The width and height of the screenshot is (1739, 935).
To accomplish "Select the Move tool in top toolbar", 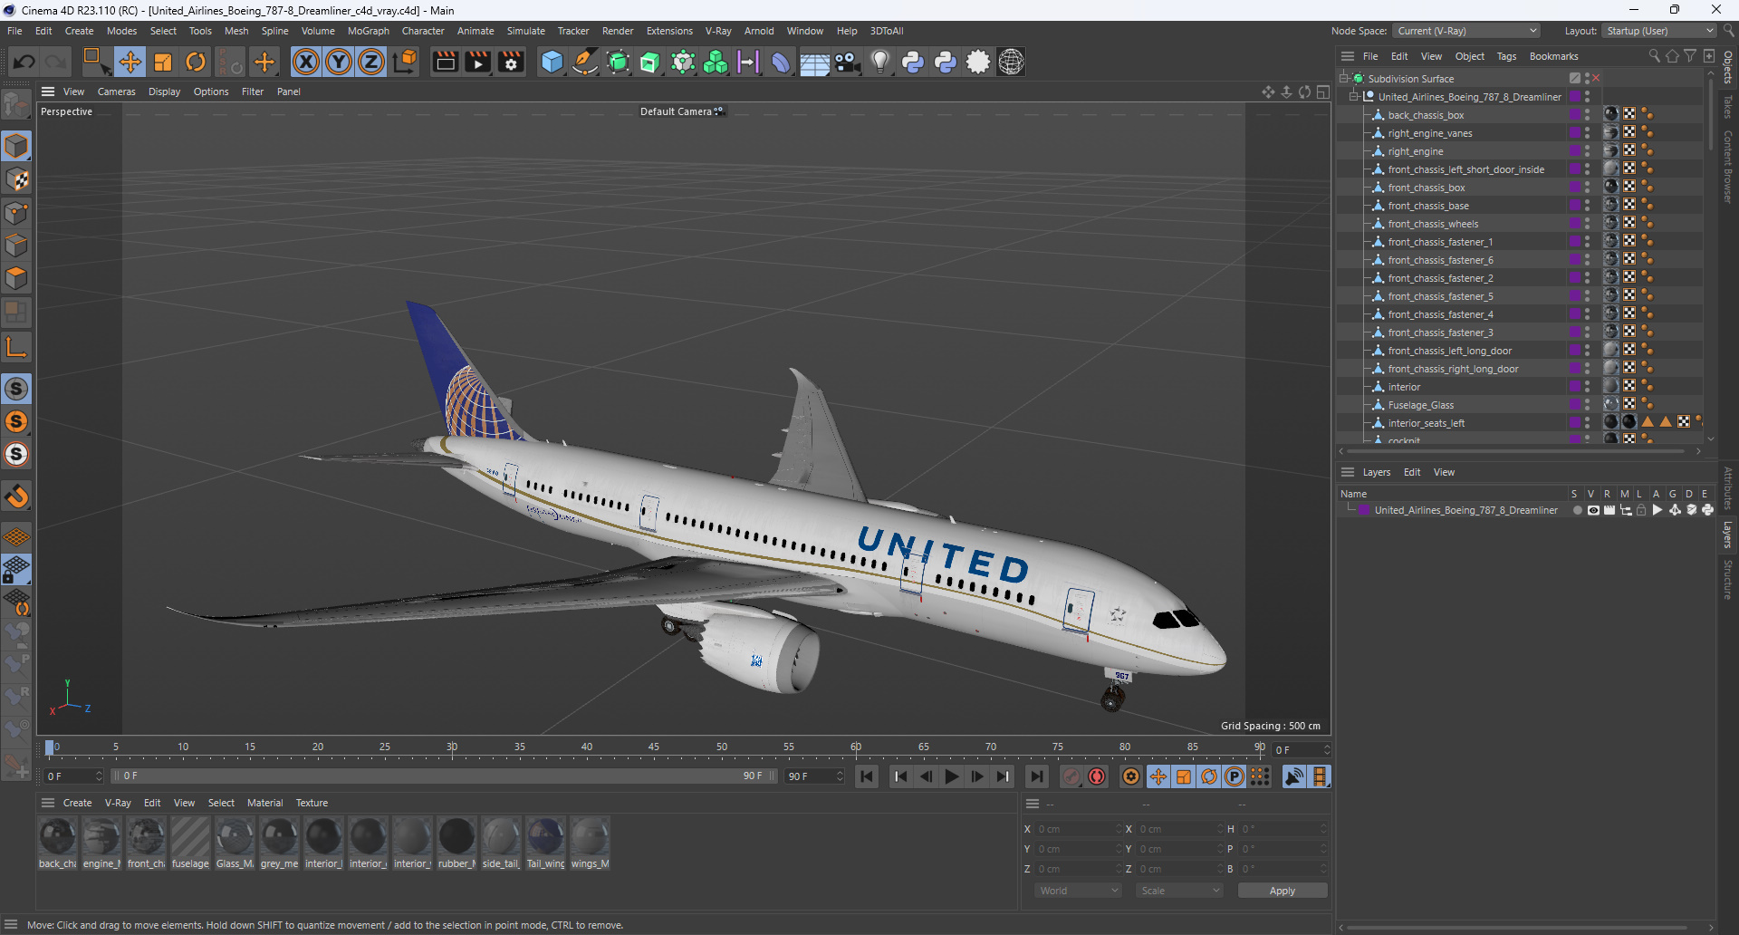I will click(x=130, y=62).
